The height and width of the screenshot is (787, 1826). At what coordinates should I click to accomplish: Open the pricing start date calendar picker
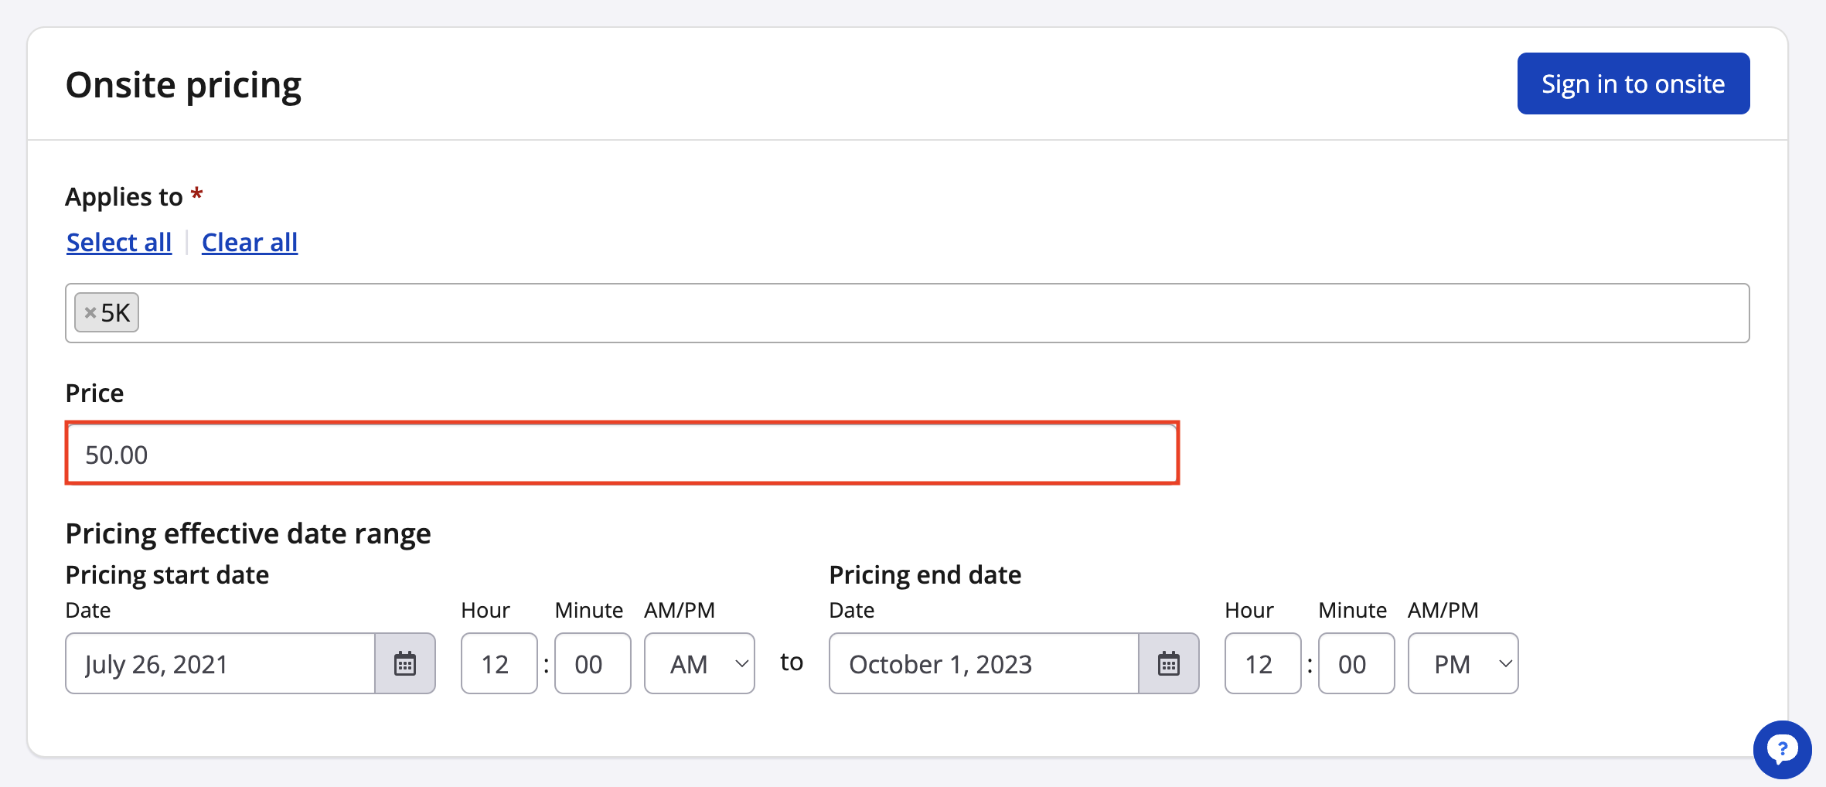coord(405,664)
